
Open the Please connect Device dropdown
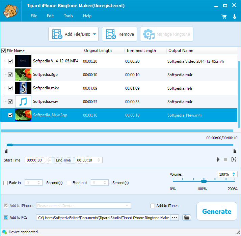coord(83,206)
